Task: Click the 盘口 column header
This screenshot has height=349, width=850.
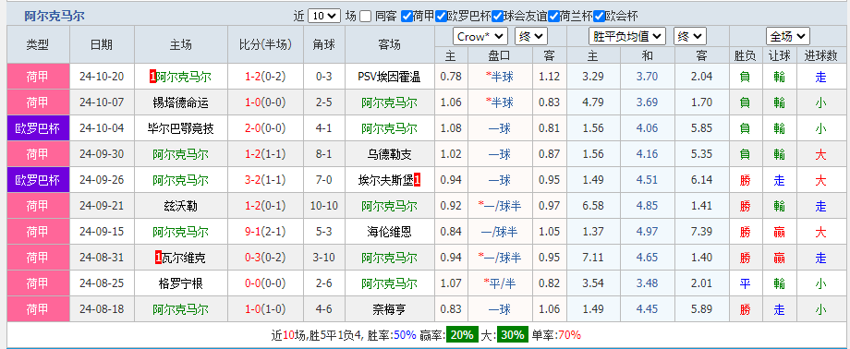Action: tap(499, 55)
